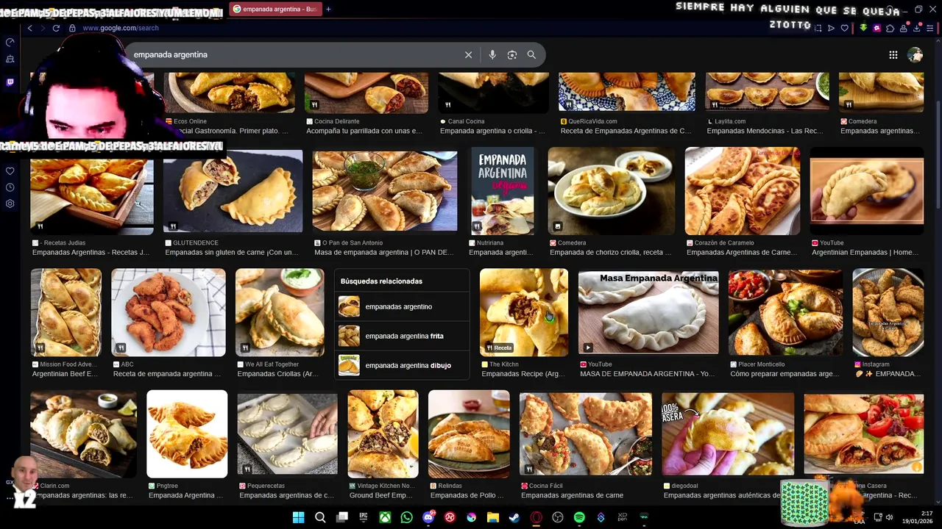Open the Windows Start menu

[298, 517]
